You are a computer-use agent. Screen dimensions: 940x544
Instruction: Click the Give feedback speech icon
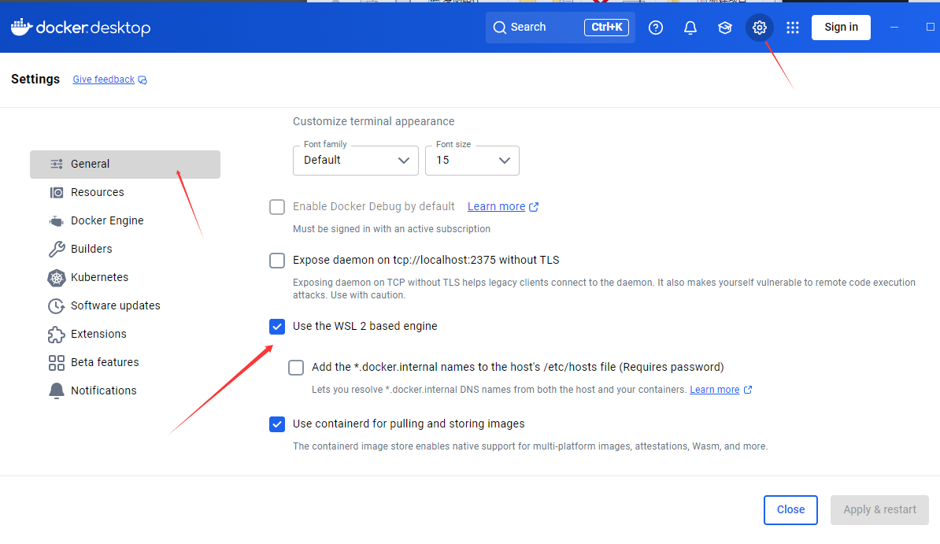[142, 80]
